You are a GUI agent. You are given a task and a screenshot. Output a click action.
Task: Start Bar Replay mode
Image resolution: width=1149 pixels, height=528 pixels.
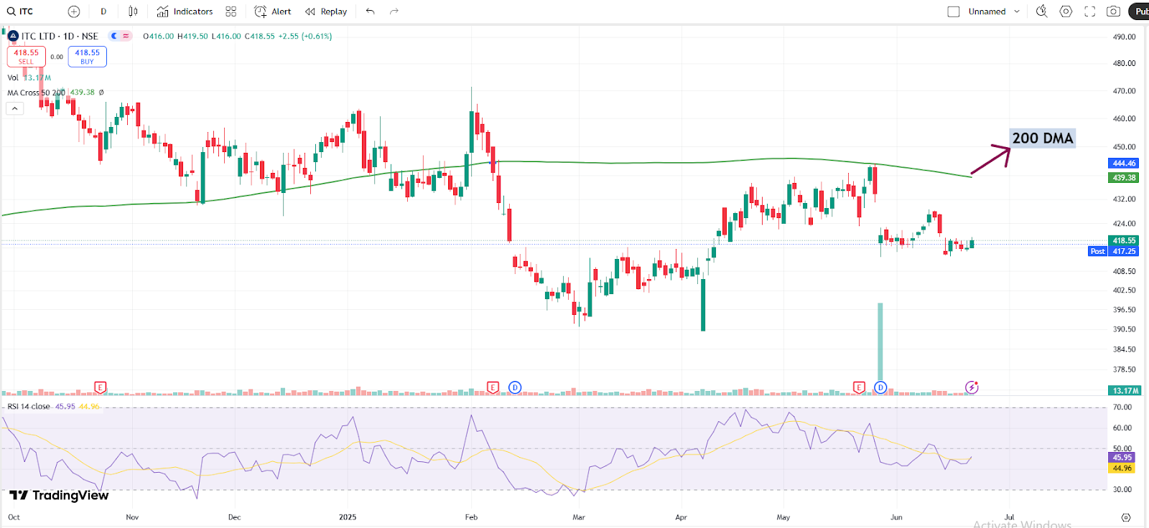pos(326,11)
